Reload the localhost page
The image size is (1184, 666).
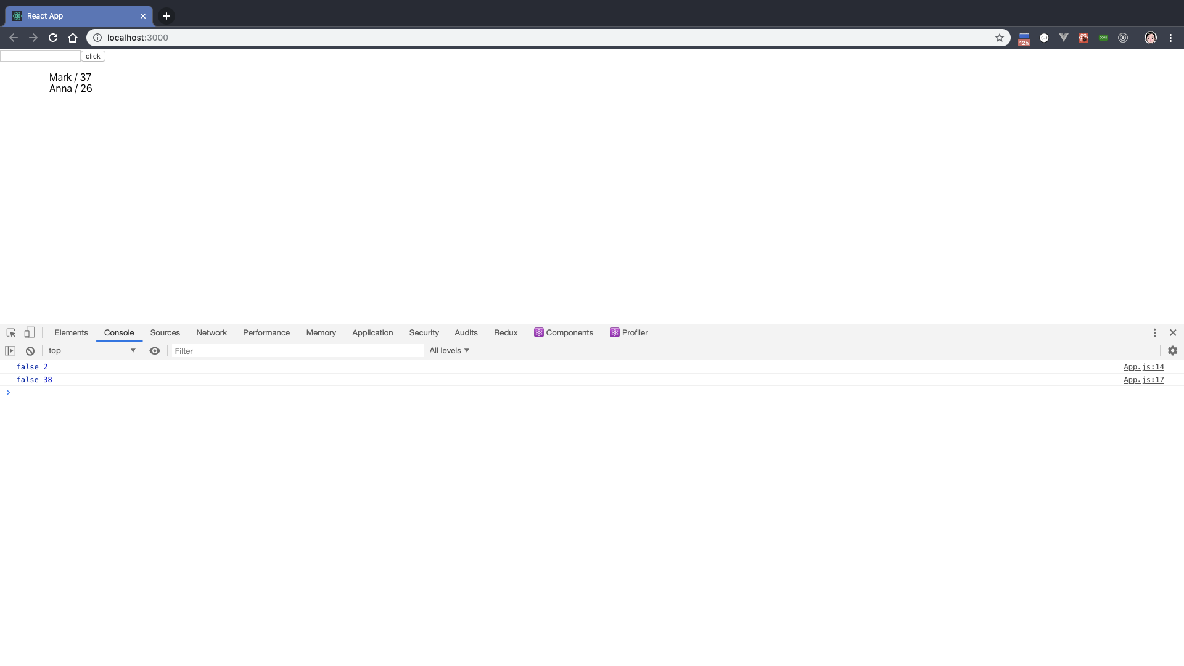click(x=53, y=38)
